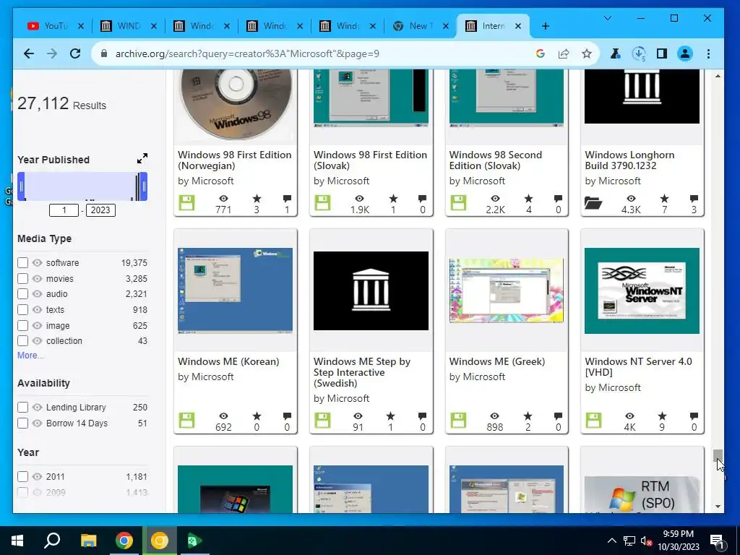The height and width of the screenshot is (555, 740).
Task: Click the Google icon in the address bar
Action: click(x=541, y=53)
